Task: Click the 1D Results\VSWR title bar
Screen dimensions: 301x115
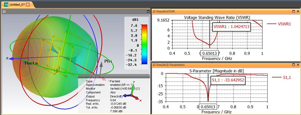Action: 226,11
